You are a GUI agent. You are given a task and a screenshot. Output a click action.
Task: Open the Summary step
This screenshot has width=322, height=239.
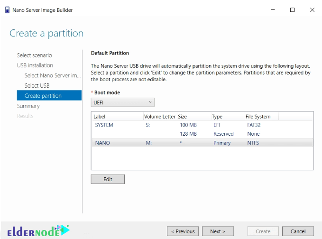[28, 106]
